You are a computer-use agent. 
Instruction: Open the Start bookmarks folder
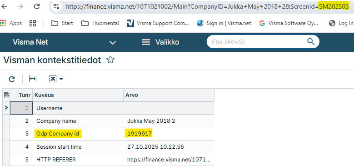pyautogui.click(x=62, y=23)
